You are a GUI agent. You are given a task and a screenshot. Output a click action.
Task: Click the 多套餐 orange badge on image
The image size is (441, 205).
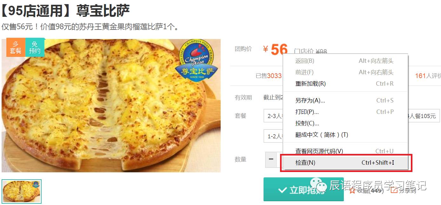[x=16, y=48]
